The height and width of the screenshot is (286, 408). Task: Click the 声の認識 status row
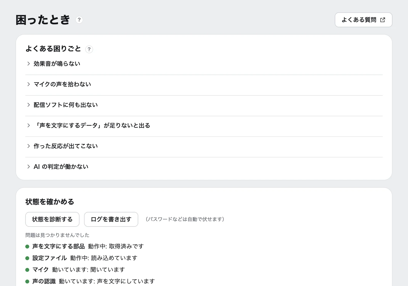click(90, 281)
